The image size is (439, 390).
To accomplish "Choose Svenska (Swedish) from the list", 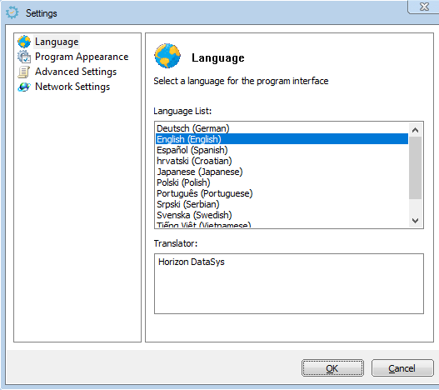I will point(282,215).
